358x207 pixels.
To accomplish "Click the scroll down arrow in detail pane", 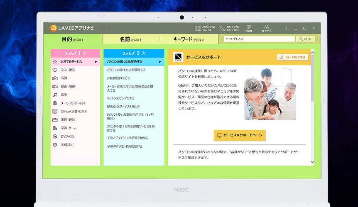I will [312, 162].
